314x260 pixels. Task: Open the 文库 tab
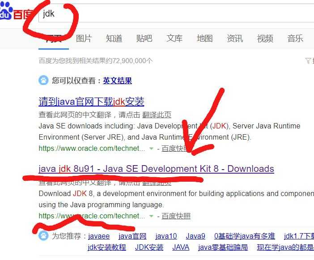tap(174, 38)
